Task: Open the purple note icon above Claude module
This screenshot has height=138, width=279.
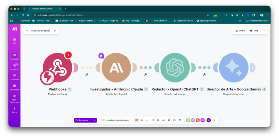Action: pos(101,56)
